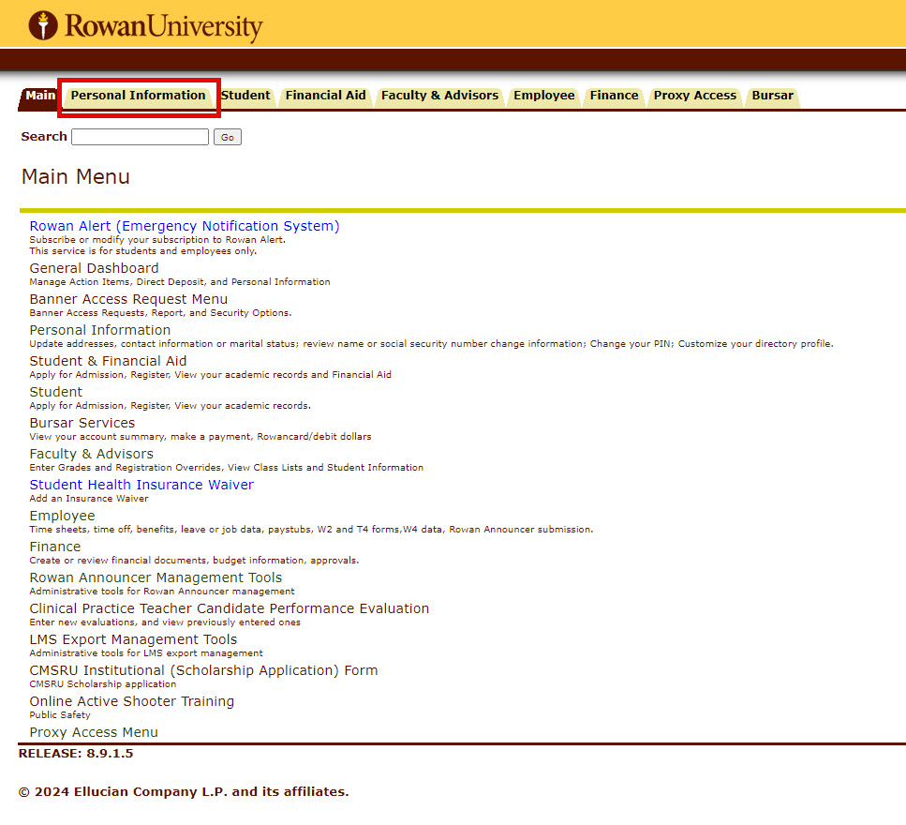The width and height of the screenshot is (906, 825).
Task: Open the General Dashboard link
Action: [94, 268]
